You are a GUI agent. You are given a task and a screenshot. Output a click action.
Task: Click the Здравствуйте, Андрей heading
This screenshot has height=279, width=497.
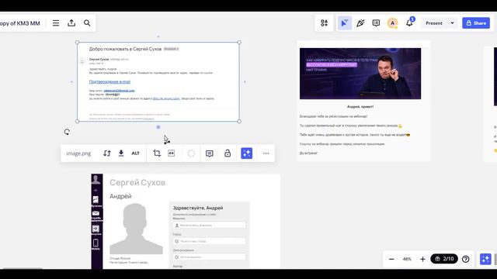pos(198,208)
